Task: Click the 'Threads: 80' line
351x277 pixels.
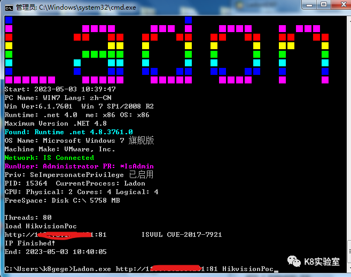Action: click(28, 218)
